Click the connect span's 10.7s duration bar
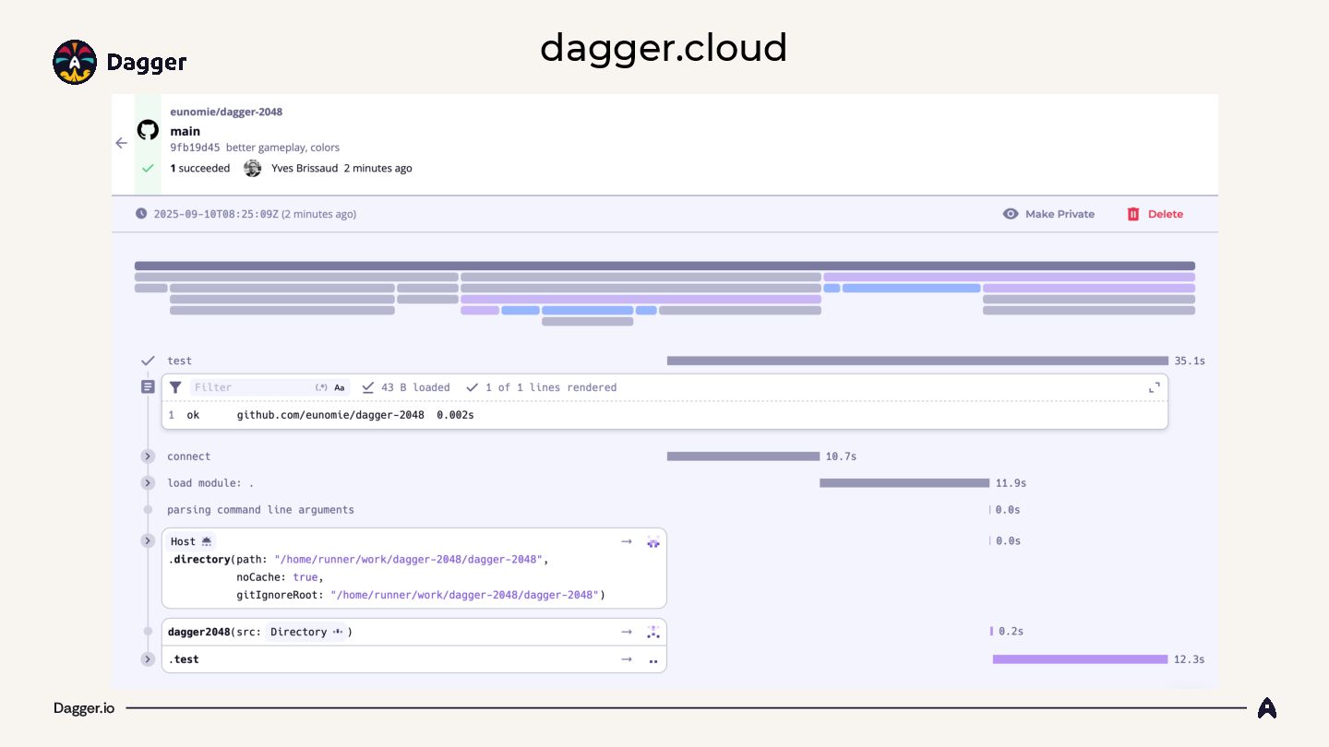 pos(743,456)
